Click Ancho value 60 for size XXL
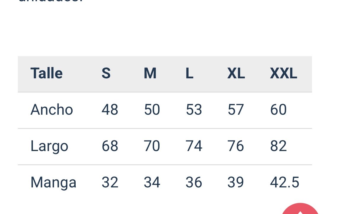The image size is (347, 214). tap(278, 110)
